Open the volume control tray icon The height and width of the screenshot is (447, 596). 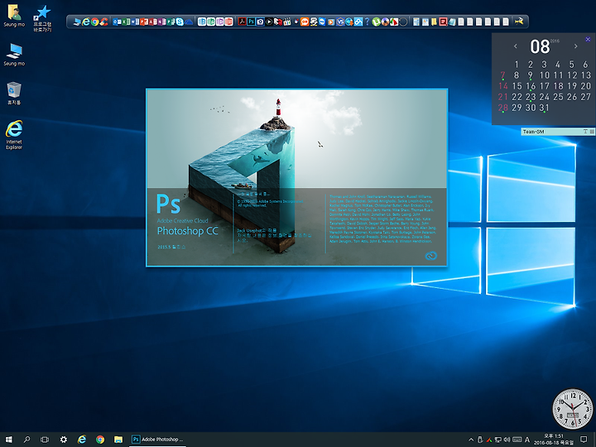[507, 440]
